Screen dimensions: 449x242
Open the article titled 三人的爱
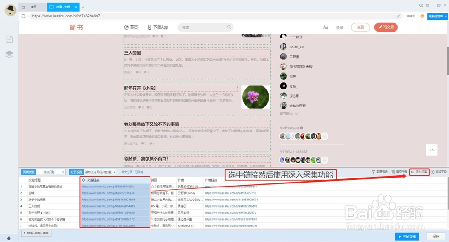tap(132, 53)
